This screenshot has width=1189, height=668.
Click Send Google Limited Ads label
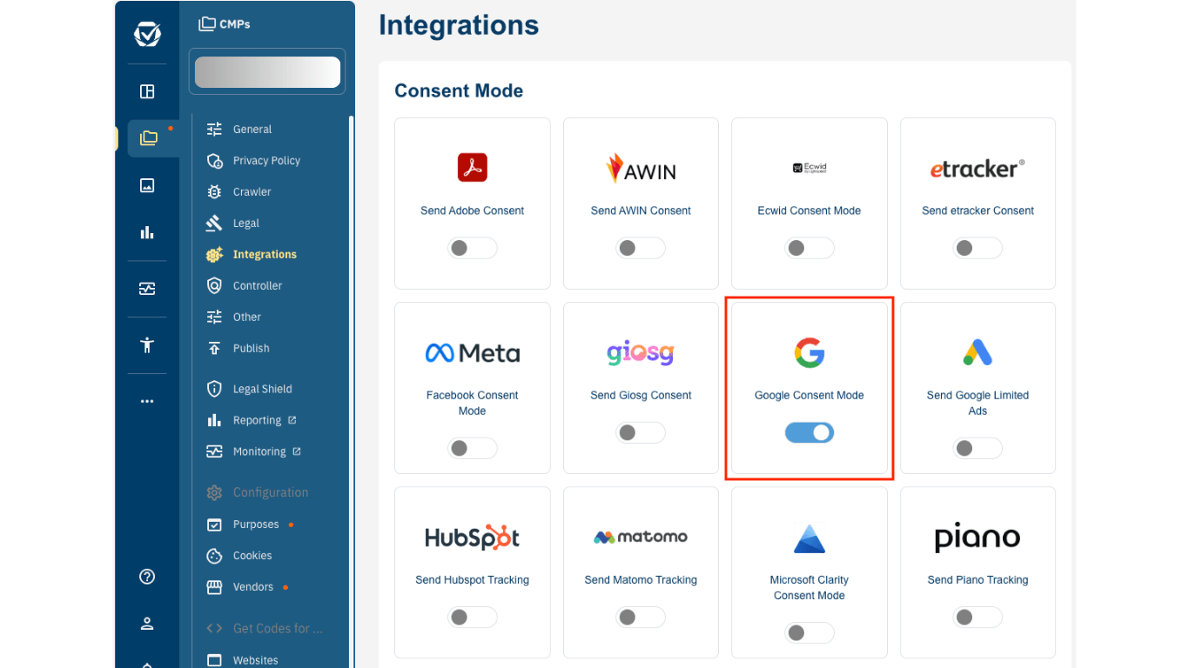[x=977, y=403]
